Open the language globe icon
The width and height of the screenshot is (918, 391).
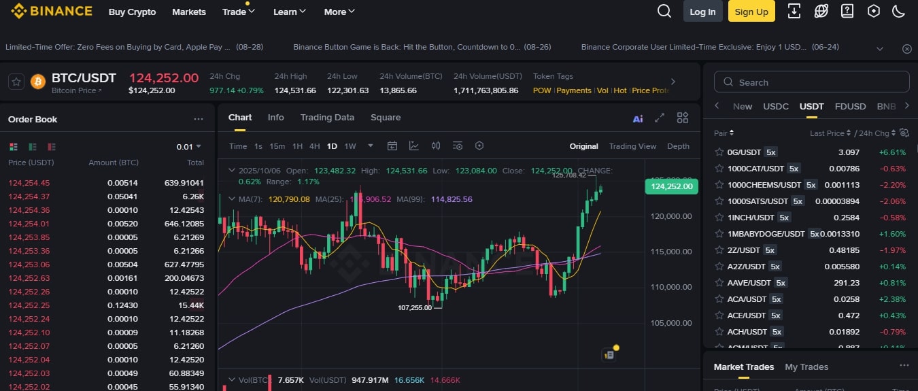click(821, 11)
